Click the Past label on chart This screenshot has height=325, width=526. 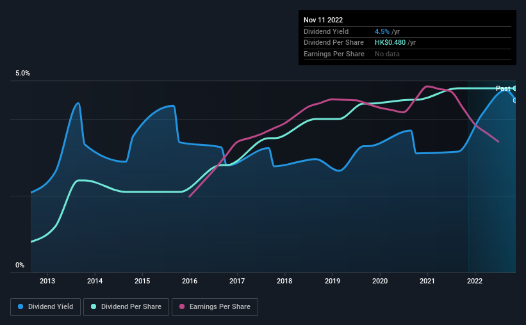click(x=503, y=88)
